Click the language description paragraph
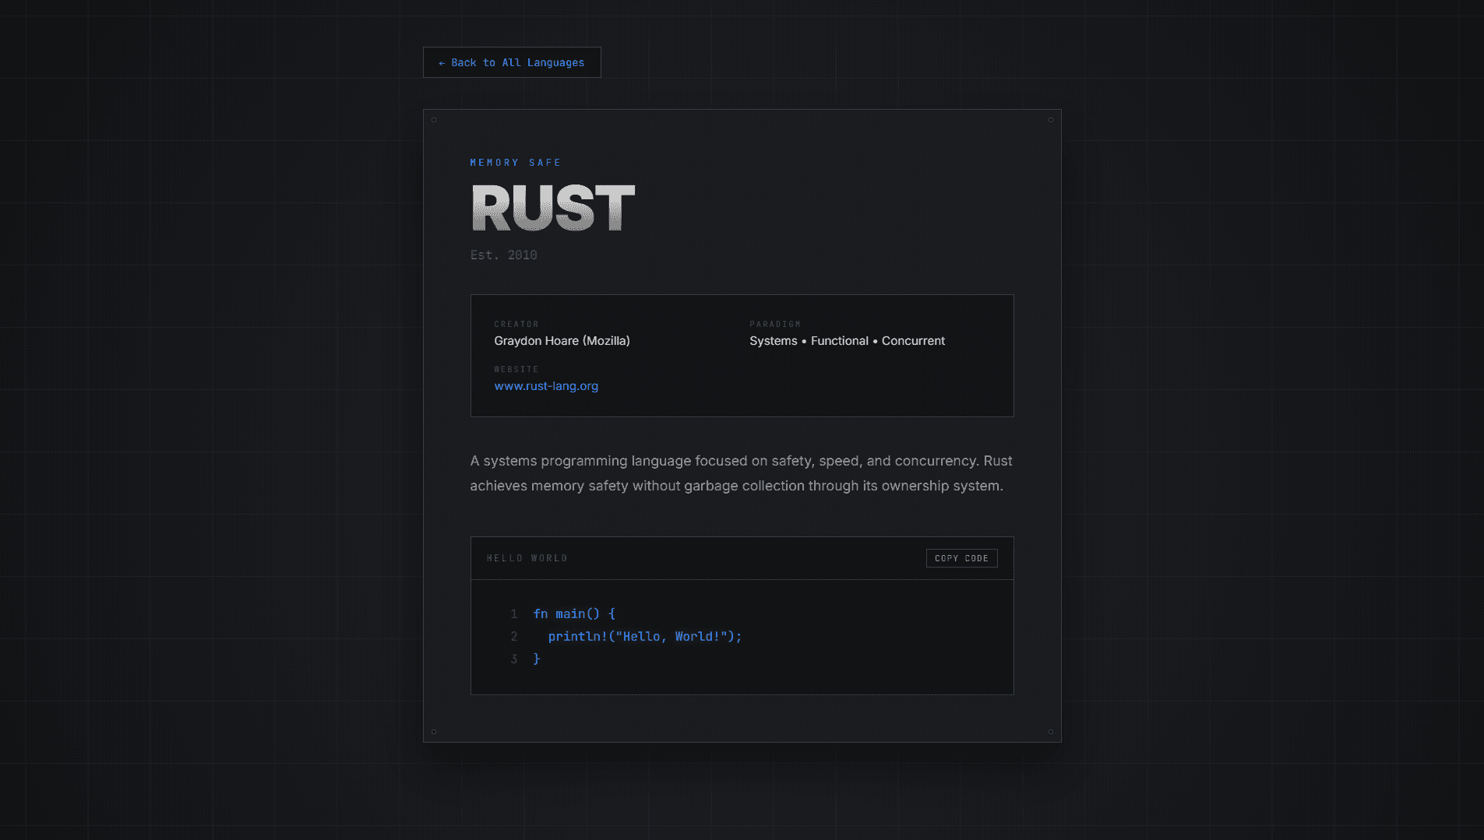 tap(742, 473)
